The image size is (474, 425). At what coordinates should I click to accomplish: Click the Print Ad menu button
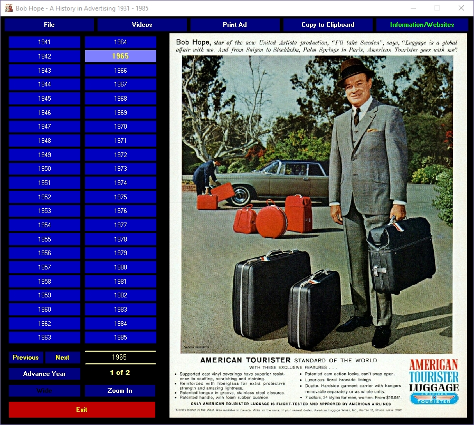point(235,25)
